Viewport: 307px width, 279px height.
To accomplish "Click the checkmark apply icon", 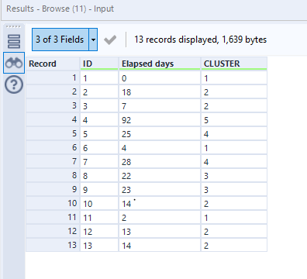I will (110, 40).
